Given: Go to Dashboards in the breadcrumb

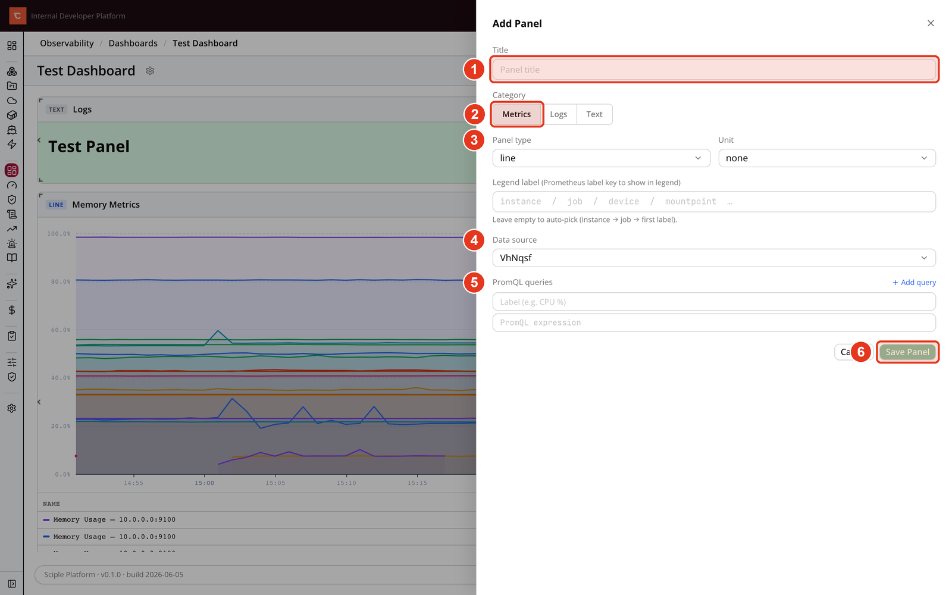Looking at the screenshot, I should pyautogui.click(x=133, y=43).
